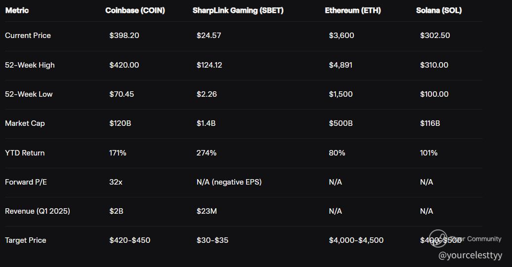The width and height of the screenshot is (512, 267).
Task: Click the Target Price row label
Action: (25, 240)
